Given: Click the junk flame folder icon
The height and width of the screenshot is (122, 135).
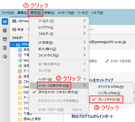Looking at the screenshot, I should (20, 77).
